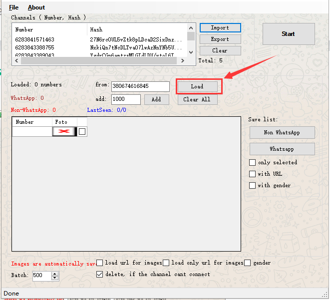Click the Non-WhatsApp: 0 label
330x300 pixels.
click(x=33, y=110)
